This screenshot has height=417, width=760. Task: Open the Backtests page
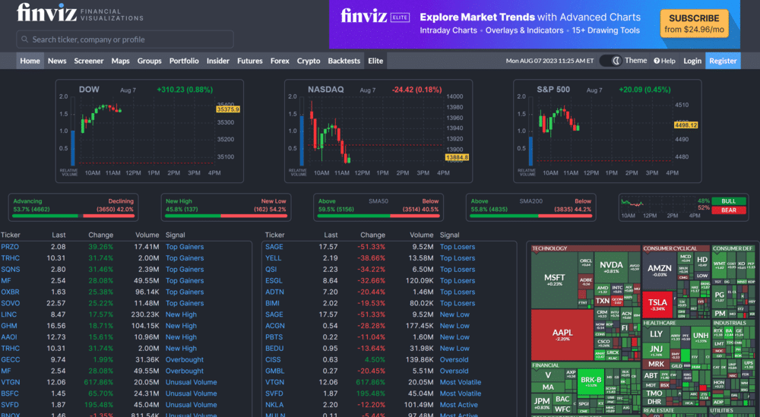pos(344,61)
